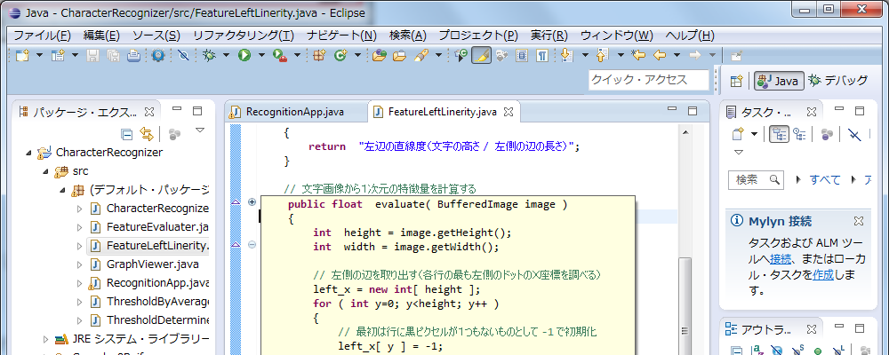Open the Run launch dropdown arrow

click(x=261, y=56)
